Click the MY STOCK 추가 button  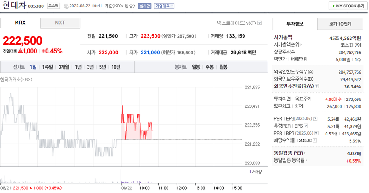coord(348,6)
